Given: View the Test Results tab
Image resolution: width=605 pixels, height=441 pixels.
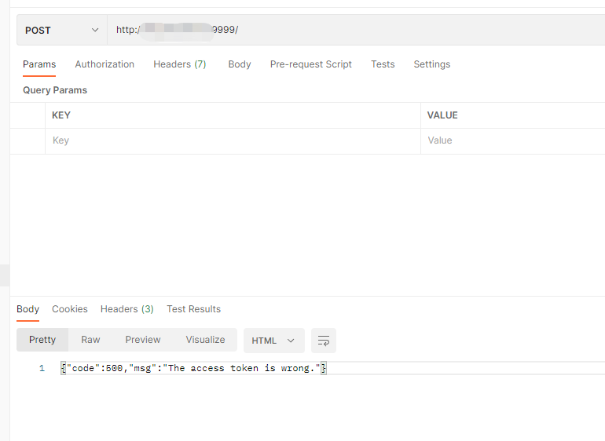Looking at the screenshot, I should (x=193, y=309).
